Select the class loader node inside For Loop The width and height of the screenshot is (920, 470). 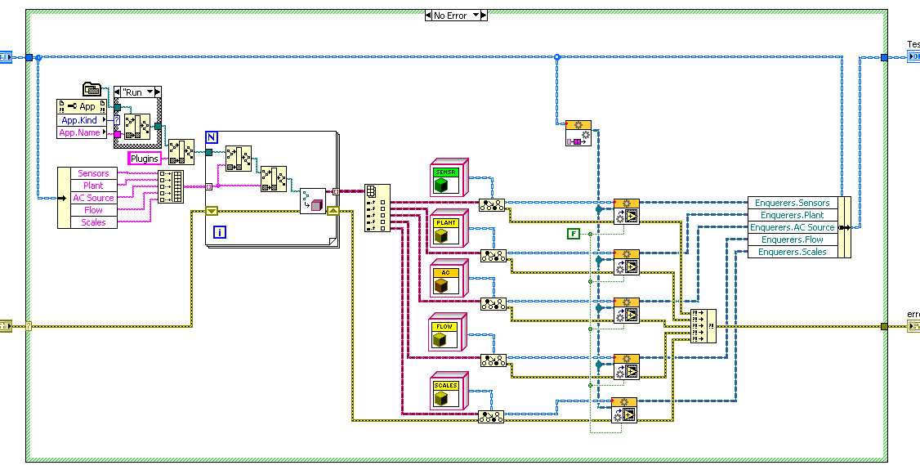click(311, 199)
